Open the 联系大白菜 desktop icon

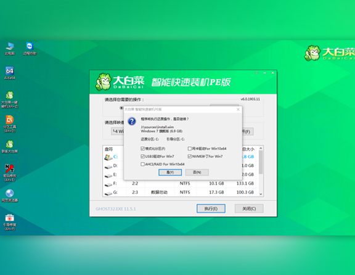coord(10,147)
